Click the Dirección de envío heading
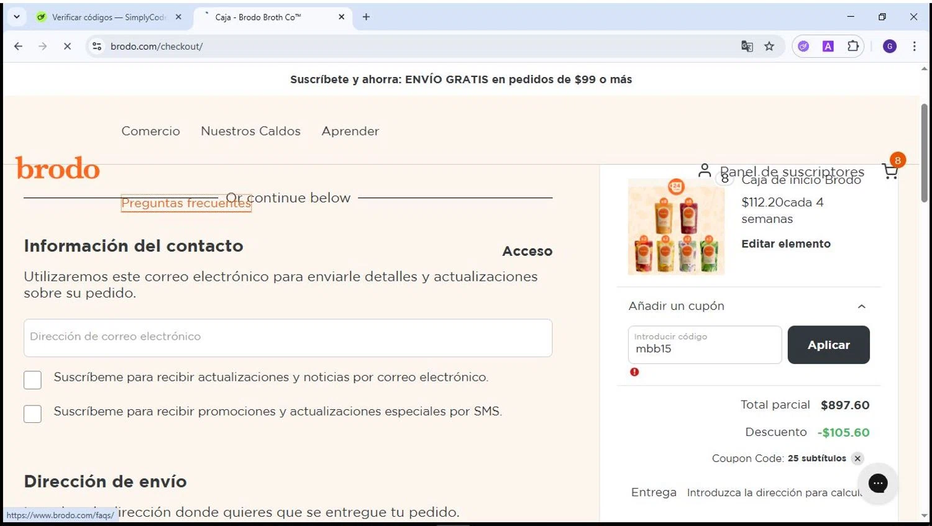 pyautogui.click(x=105, y=481)
